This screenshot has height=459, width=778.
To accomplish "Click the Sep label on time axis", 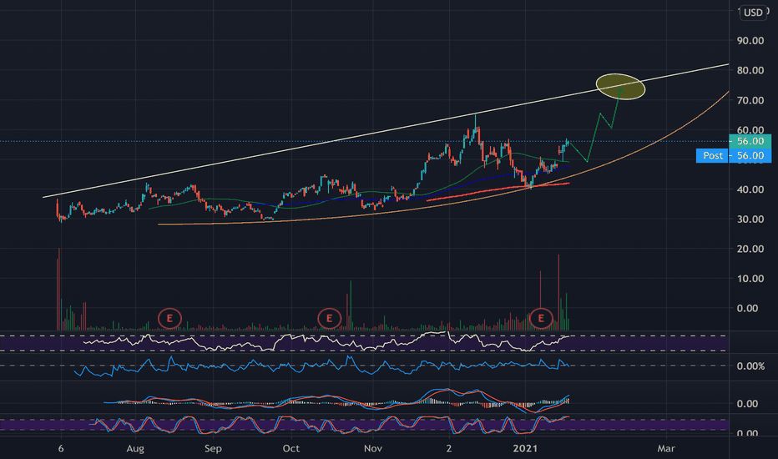I will click(213, 449).
